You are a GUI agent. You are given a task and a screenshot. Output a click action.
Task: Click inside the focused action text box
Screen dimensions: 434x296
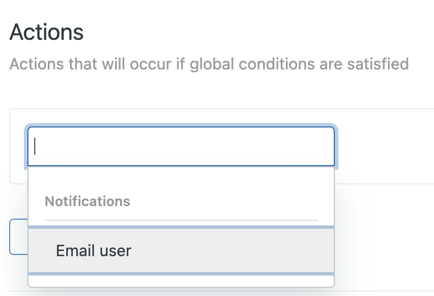pyautogui.click(x=181, y=146)
